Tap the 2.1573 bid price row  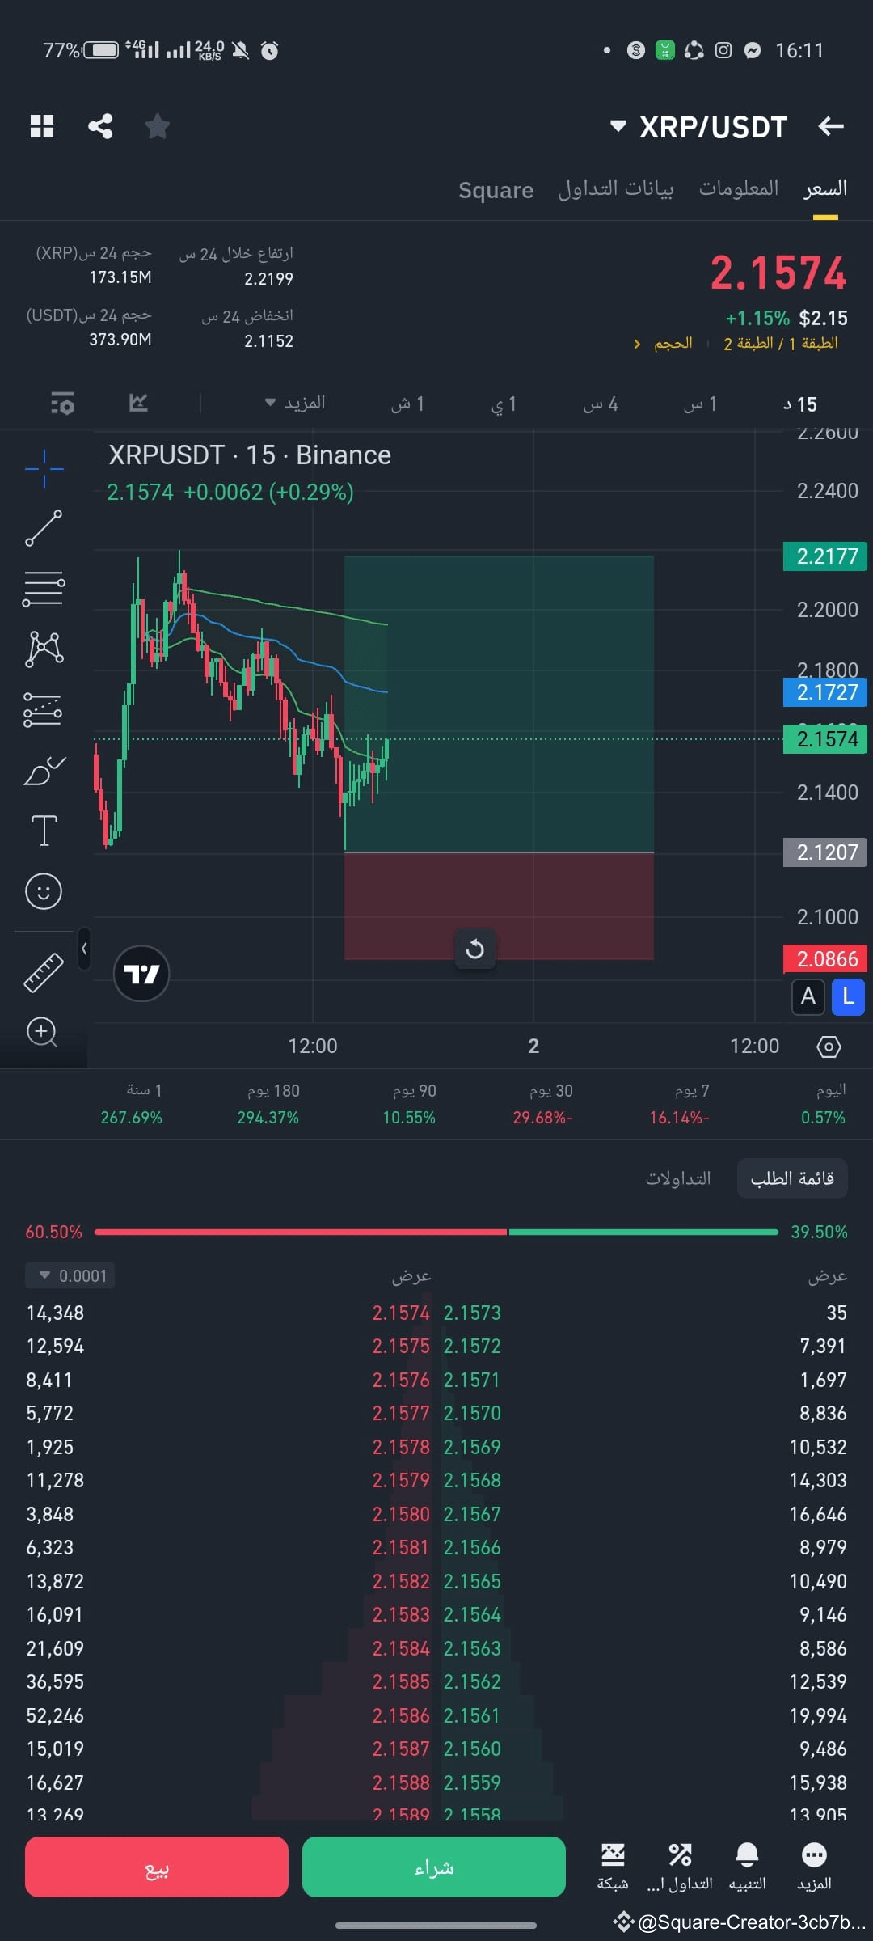tap(472, 1313)
